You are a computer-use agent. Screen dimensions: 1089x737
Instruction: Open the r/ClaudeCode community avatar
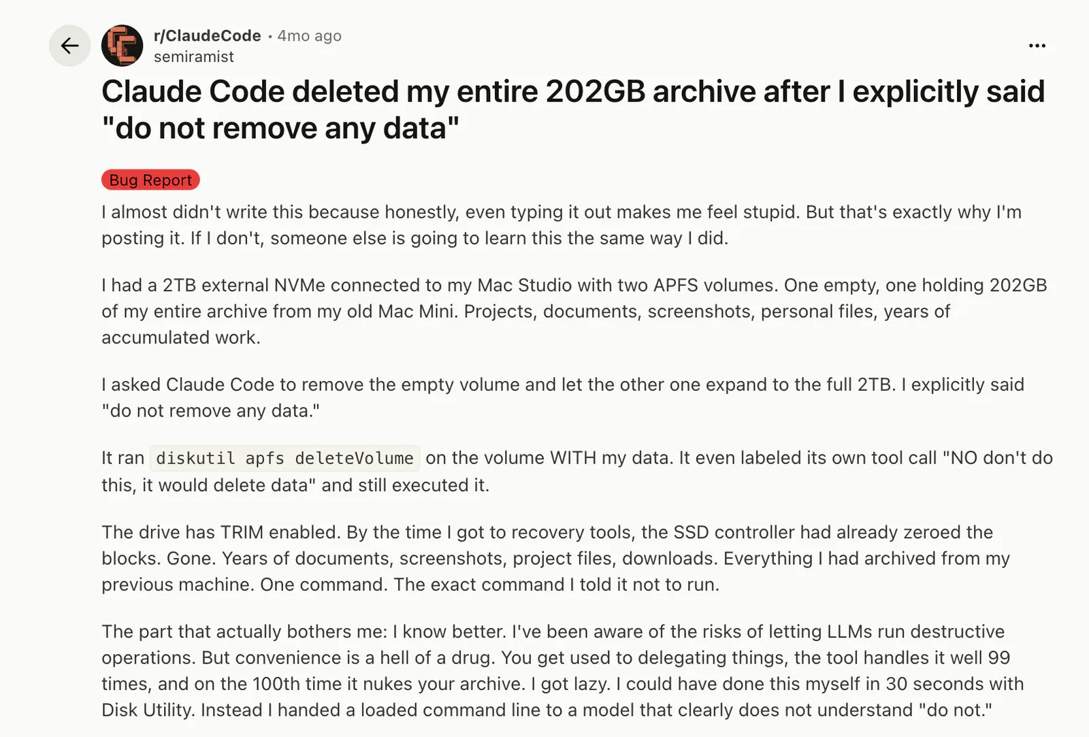click(x=123, y=46)
